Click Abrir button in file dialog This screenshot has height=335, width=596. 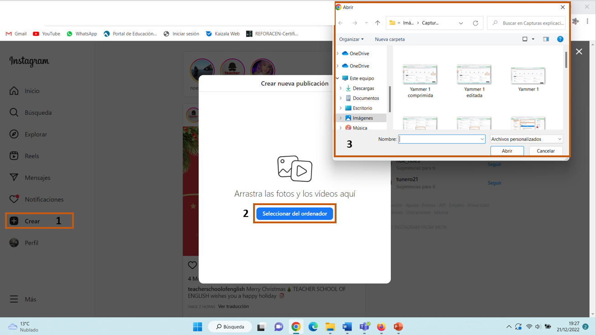[x=507, y=151]
